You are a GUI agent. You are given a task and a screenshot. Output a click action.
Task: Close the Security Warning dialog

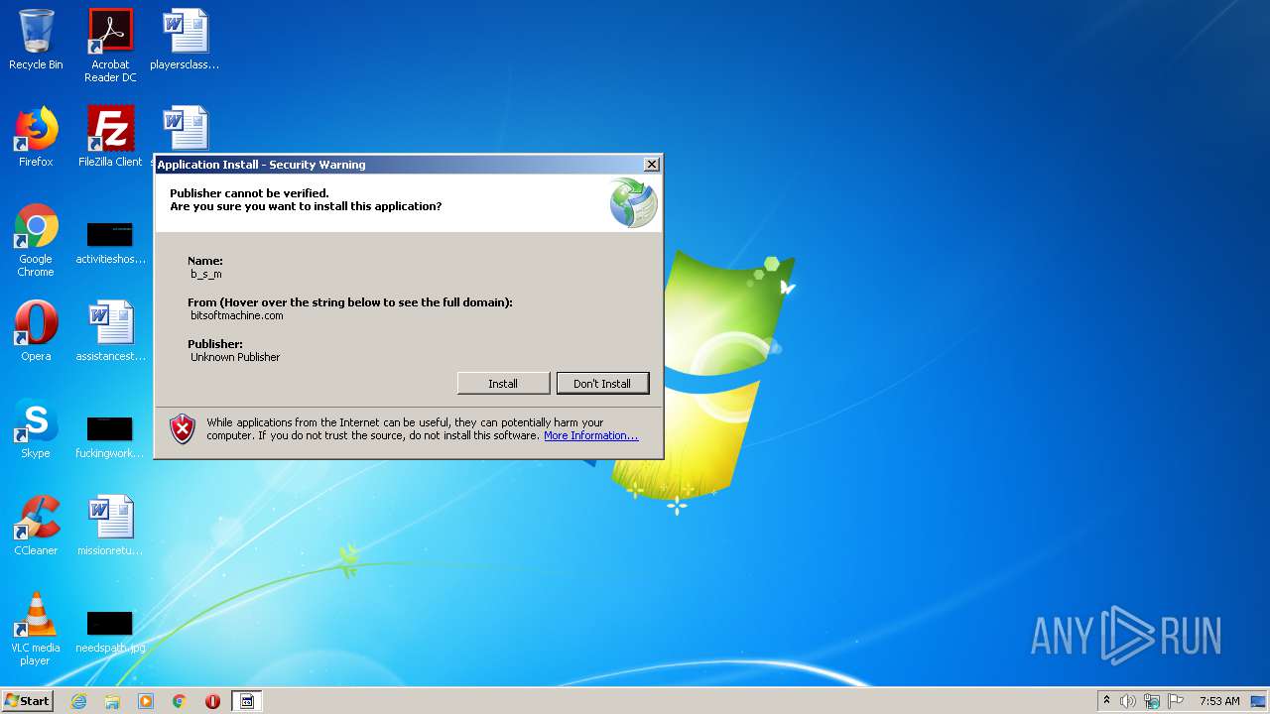tap(652, 165)
